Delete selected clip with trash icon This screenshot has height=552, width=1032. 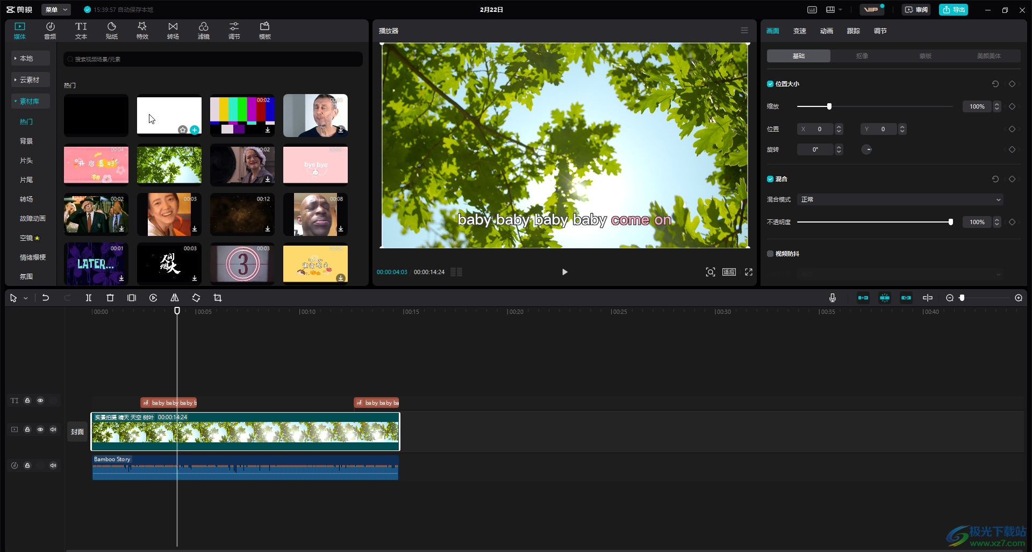(110, 298)
